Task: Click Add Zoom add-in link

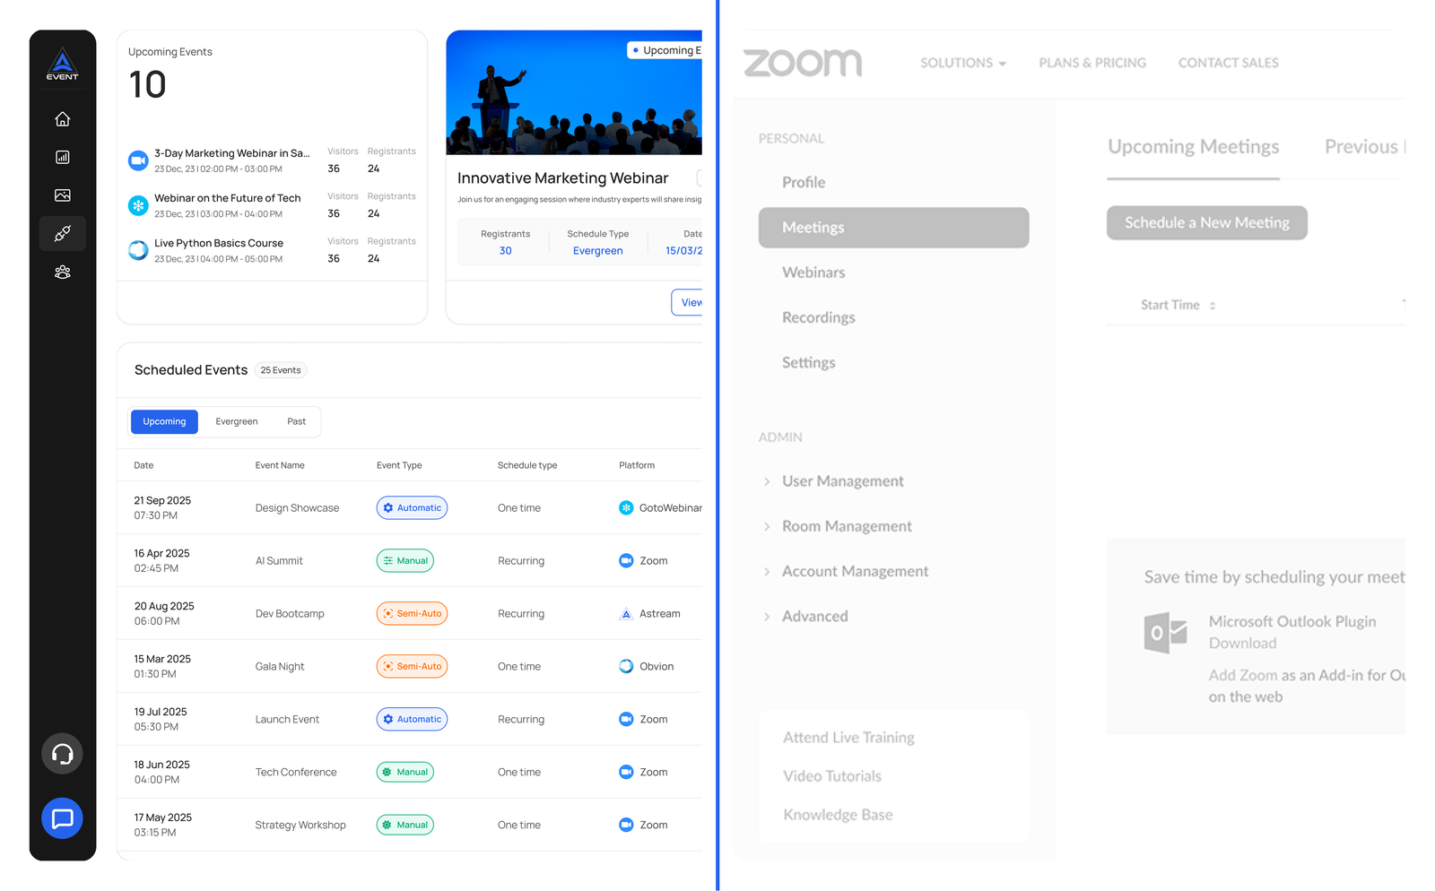Action: pyautogui.click(x=1243, y=675)
